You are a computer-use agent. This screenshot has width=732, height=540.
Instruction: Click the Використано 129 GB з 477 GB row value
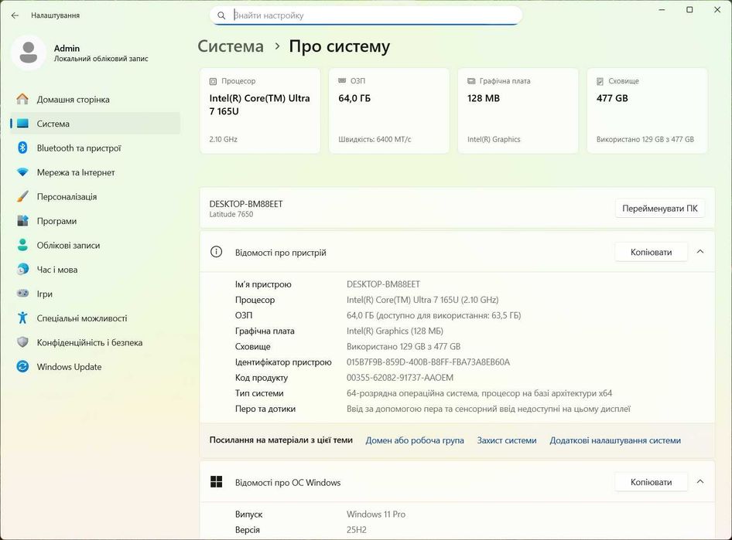[403, 347]
